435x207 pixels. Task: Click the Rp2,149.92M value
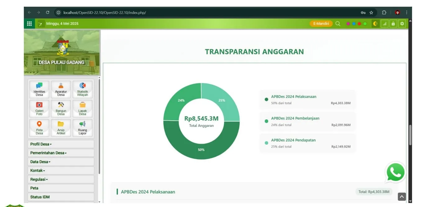point(341,147)
